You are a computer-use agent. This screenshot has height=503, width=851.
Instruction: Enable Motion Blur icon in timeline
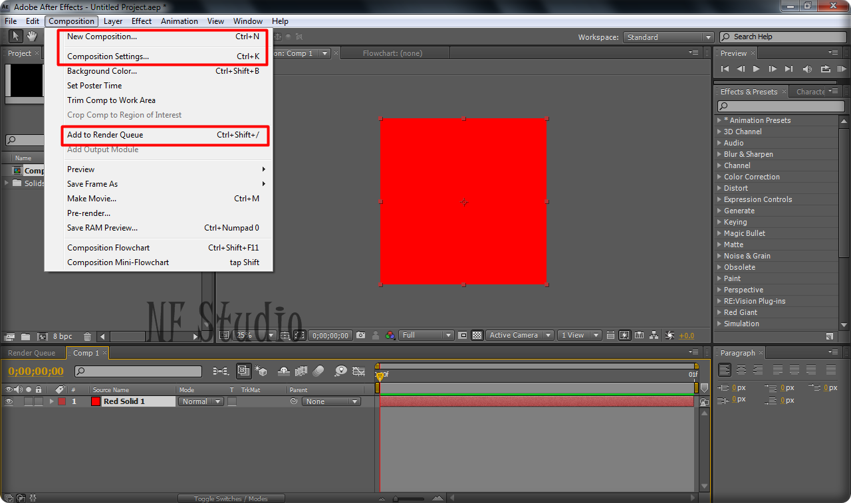318,371
